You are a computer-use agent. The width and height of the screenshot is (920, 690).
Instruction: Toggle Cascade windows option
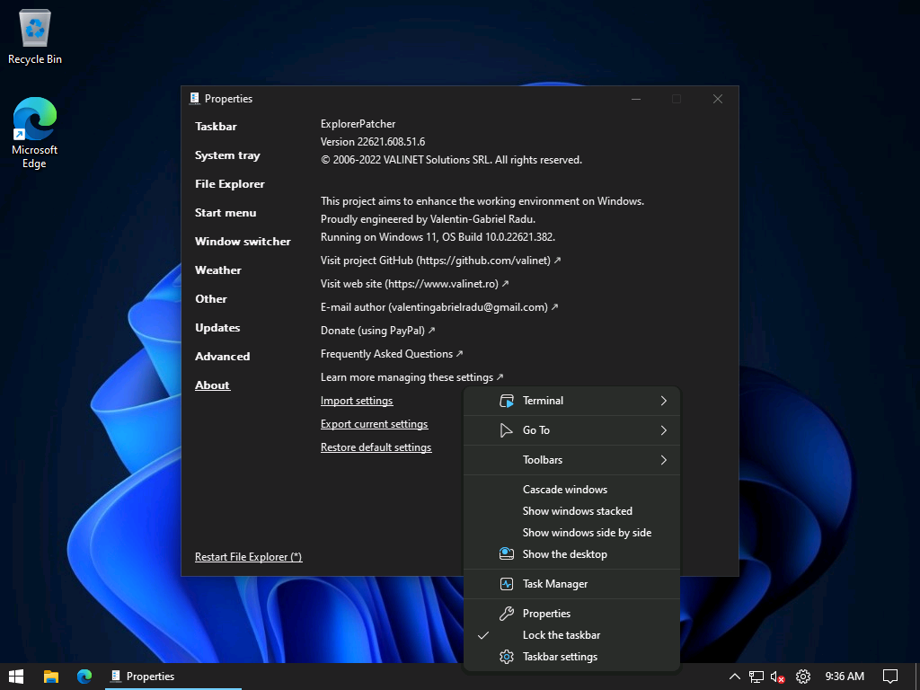click(x=565, y=490)
